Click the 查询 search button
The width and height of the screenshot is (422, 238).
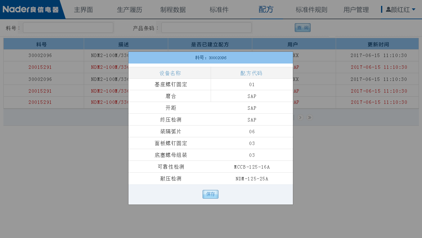[302, 27]
